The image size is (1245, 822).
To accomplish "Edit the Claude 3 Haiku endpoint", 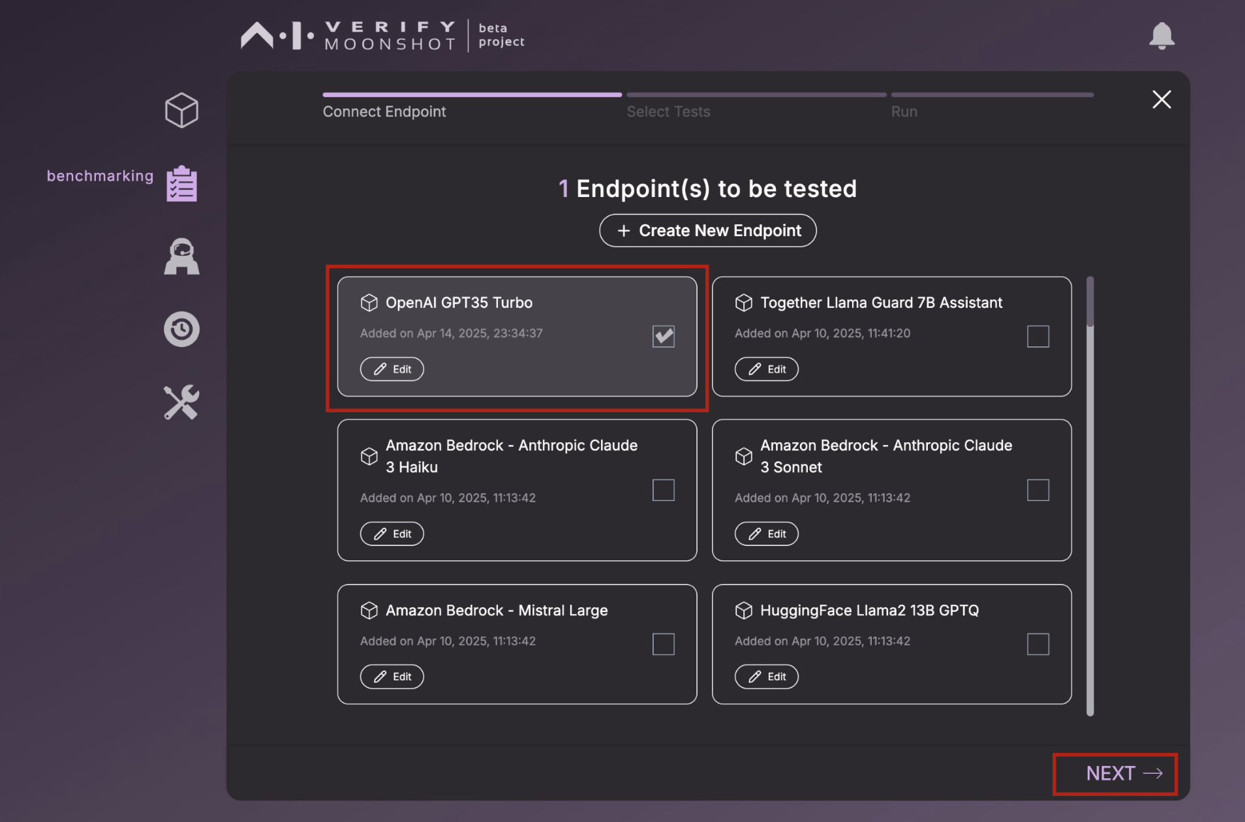I will [392, 534].
